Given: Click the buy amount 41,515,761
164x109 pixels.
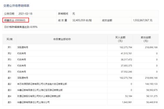Looking at the screenshot, I should tap(126, 53).
